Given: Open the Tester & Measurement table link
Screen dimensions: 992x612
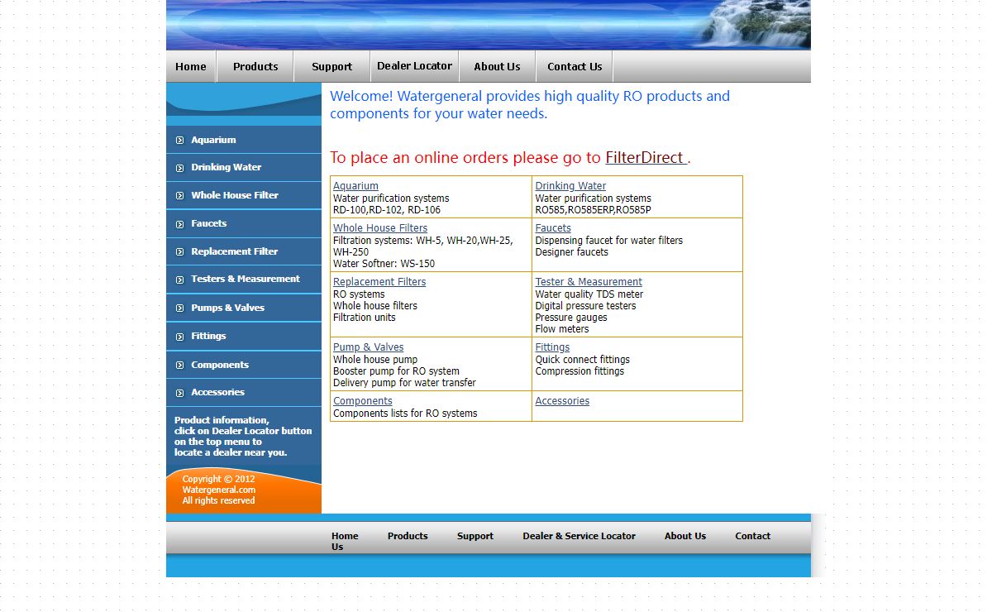Looking at the screenshot, I should click(589, 282).
